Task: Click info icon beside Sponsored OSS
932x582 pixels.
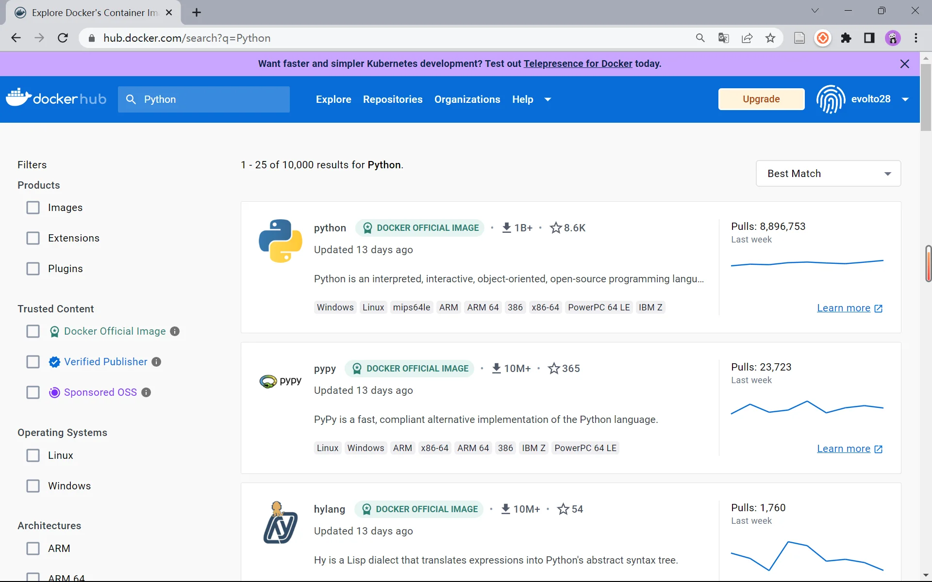Action: pos(146,392)
